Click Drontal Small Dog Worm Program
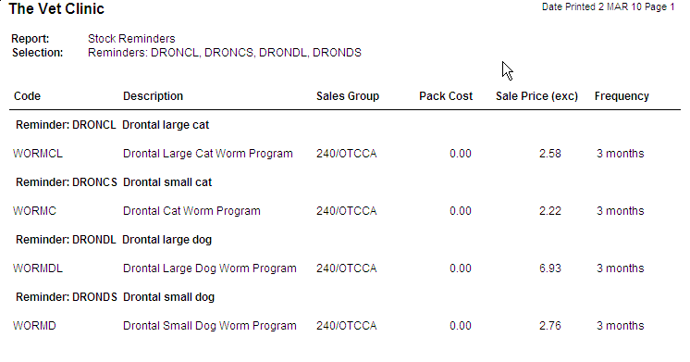690x362 pixels. coord(209,326)
